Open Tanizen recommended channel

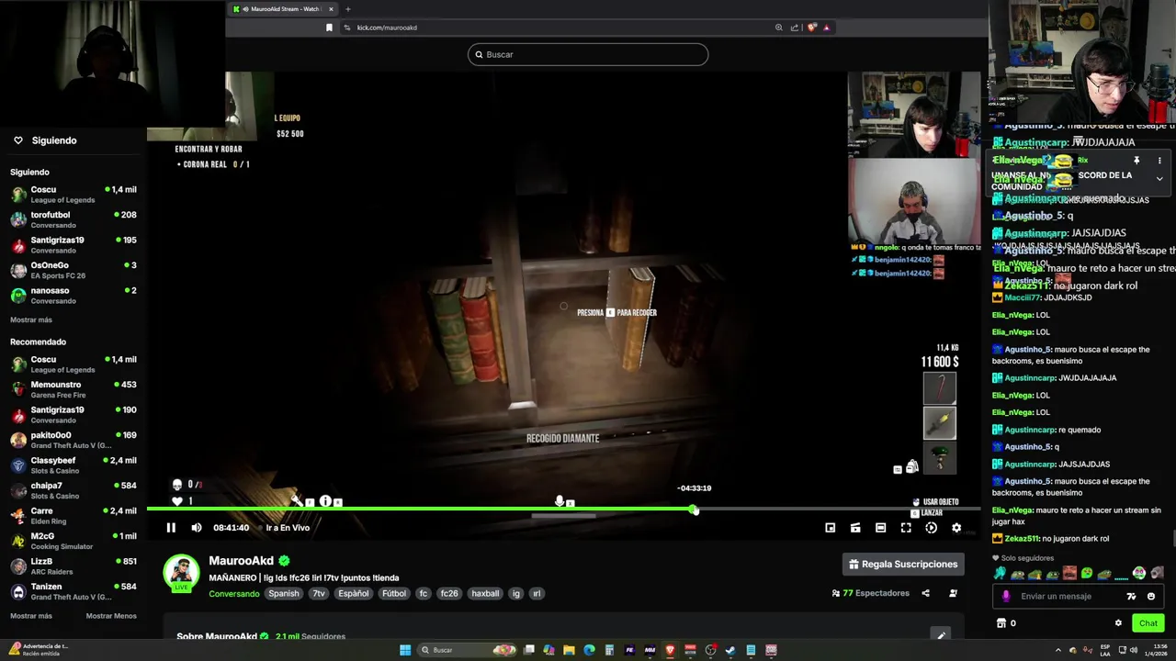click(x=73, y=591)
